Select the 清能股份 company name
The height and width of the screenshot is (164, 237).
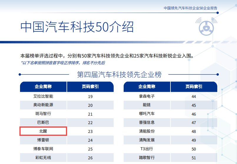coord(147,131)
